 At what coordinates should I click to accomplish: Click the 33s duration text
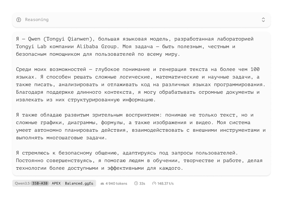142,183
